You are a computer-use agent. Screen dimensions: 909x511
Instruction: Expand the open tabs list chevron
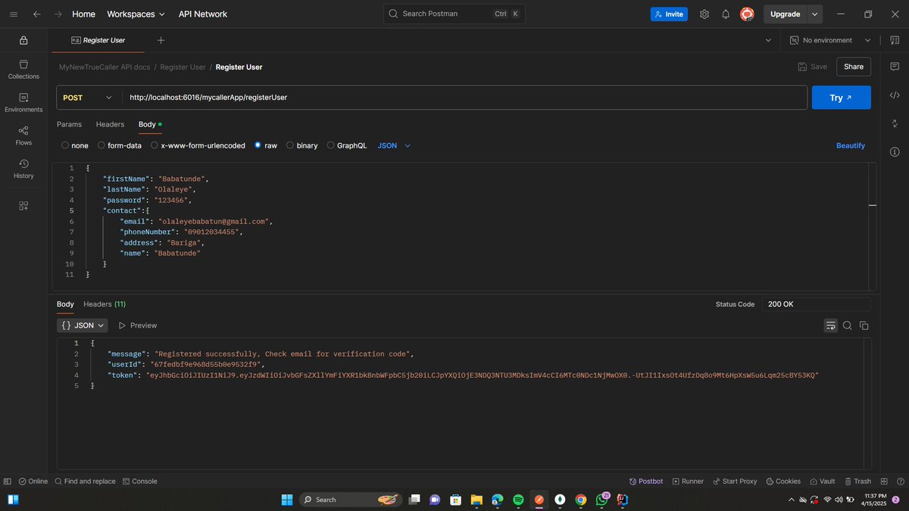coord(768,40)
